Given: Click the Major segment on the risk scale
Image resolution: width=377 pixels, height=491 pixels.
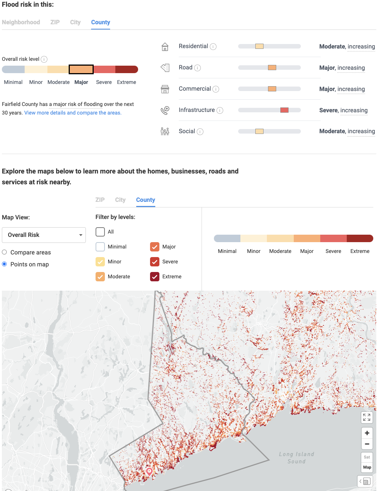Looking at the screenshot, I should tap(81, 69).
